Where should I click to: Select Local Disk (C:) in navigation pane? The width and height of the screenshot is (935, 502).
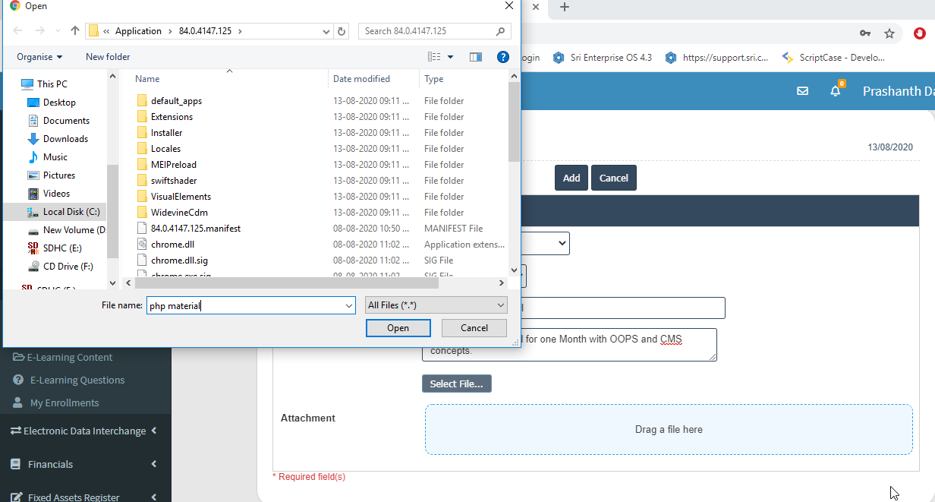[x=71, y=212]
